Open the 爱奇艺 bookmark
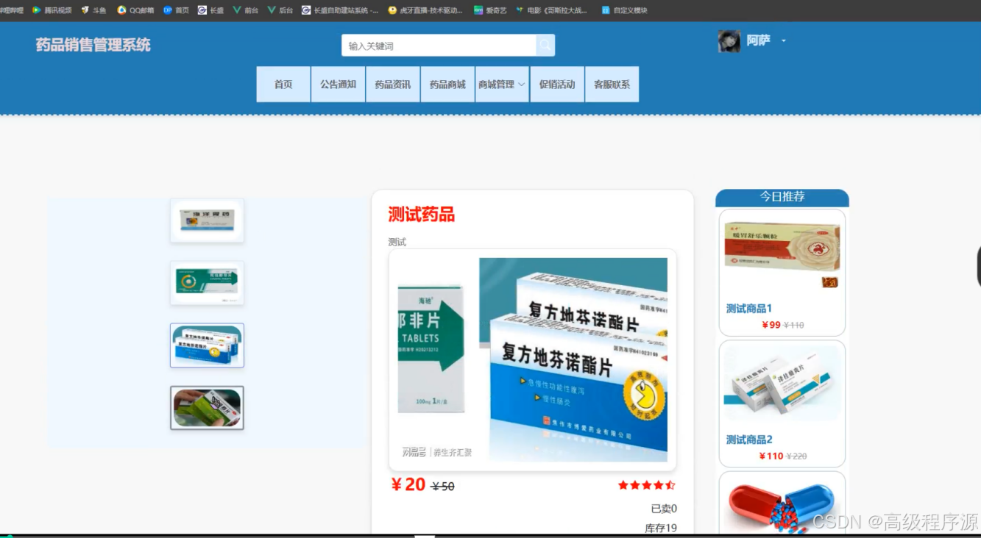The height and width of the screenshot is (538, 981). pyautogui.click(x=490, y=10)
